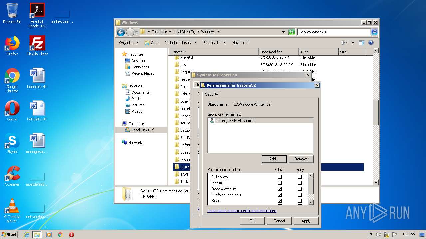Click the network tray icon
Screen dimensions: 426x239
386,235
